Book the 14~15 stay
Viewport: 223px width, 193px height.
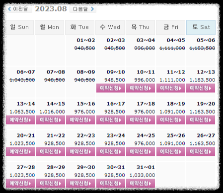[51, 120]
